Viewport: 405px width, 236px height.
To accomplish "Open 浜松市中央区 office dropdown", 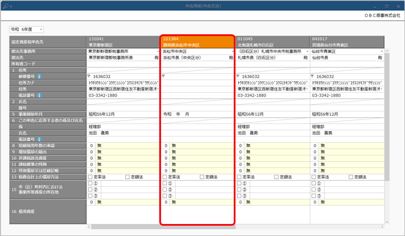I will tap(233, 51).
